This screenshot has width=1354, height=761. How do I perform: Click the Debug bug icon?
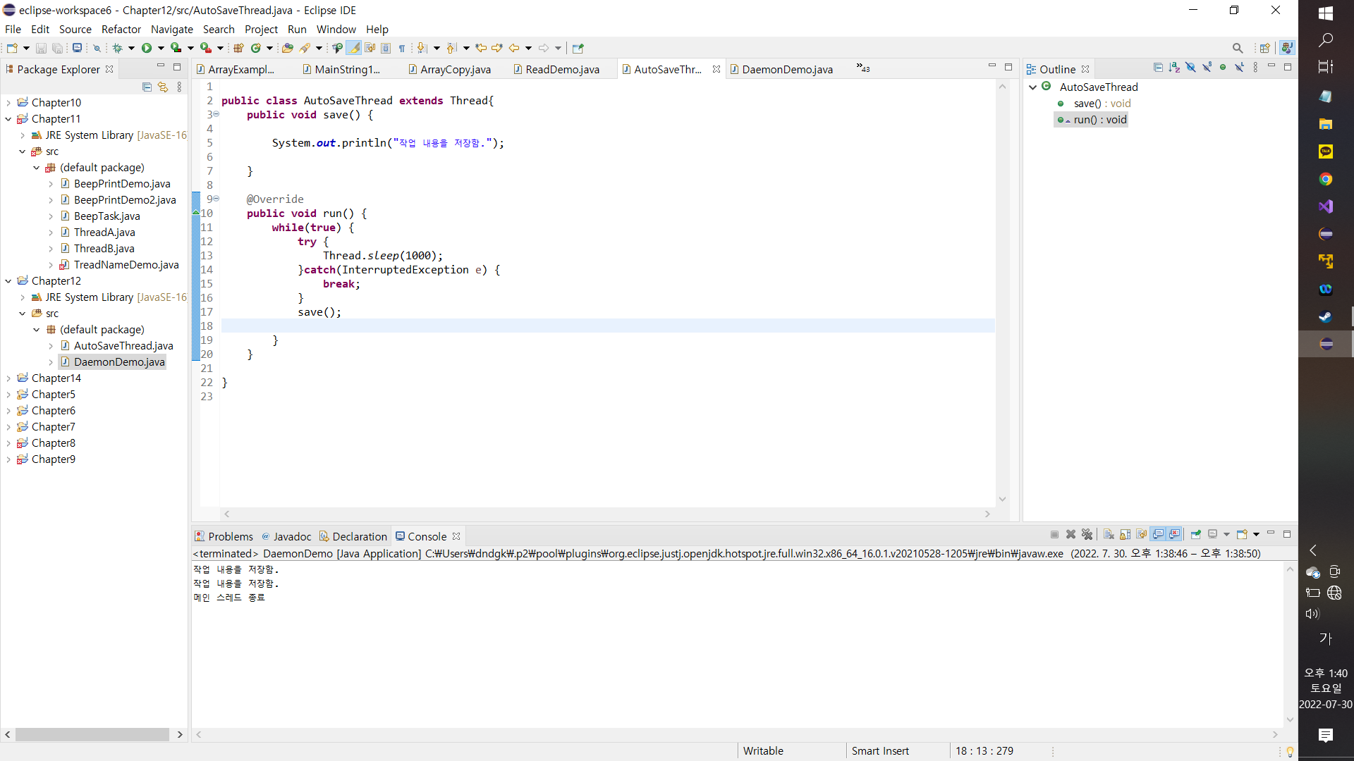(117, 48)
